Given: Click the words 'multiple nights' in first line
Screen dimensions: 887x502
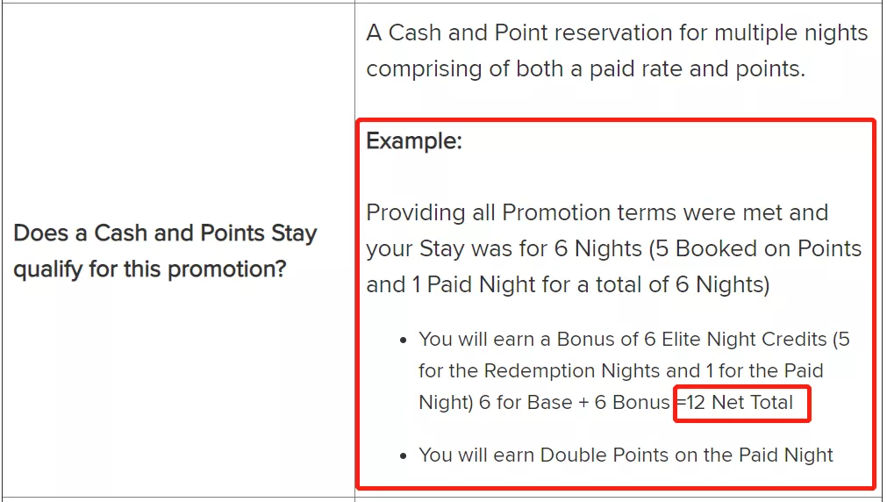Looking at the screenshot, I should tap(790, 32).
